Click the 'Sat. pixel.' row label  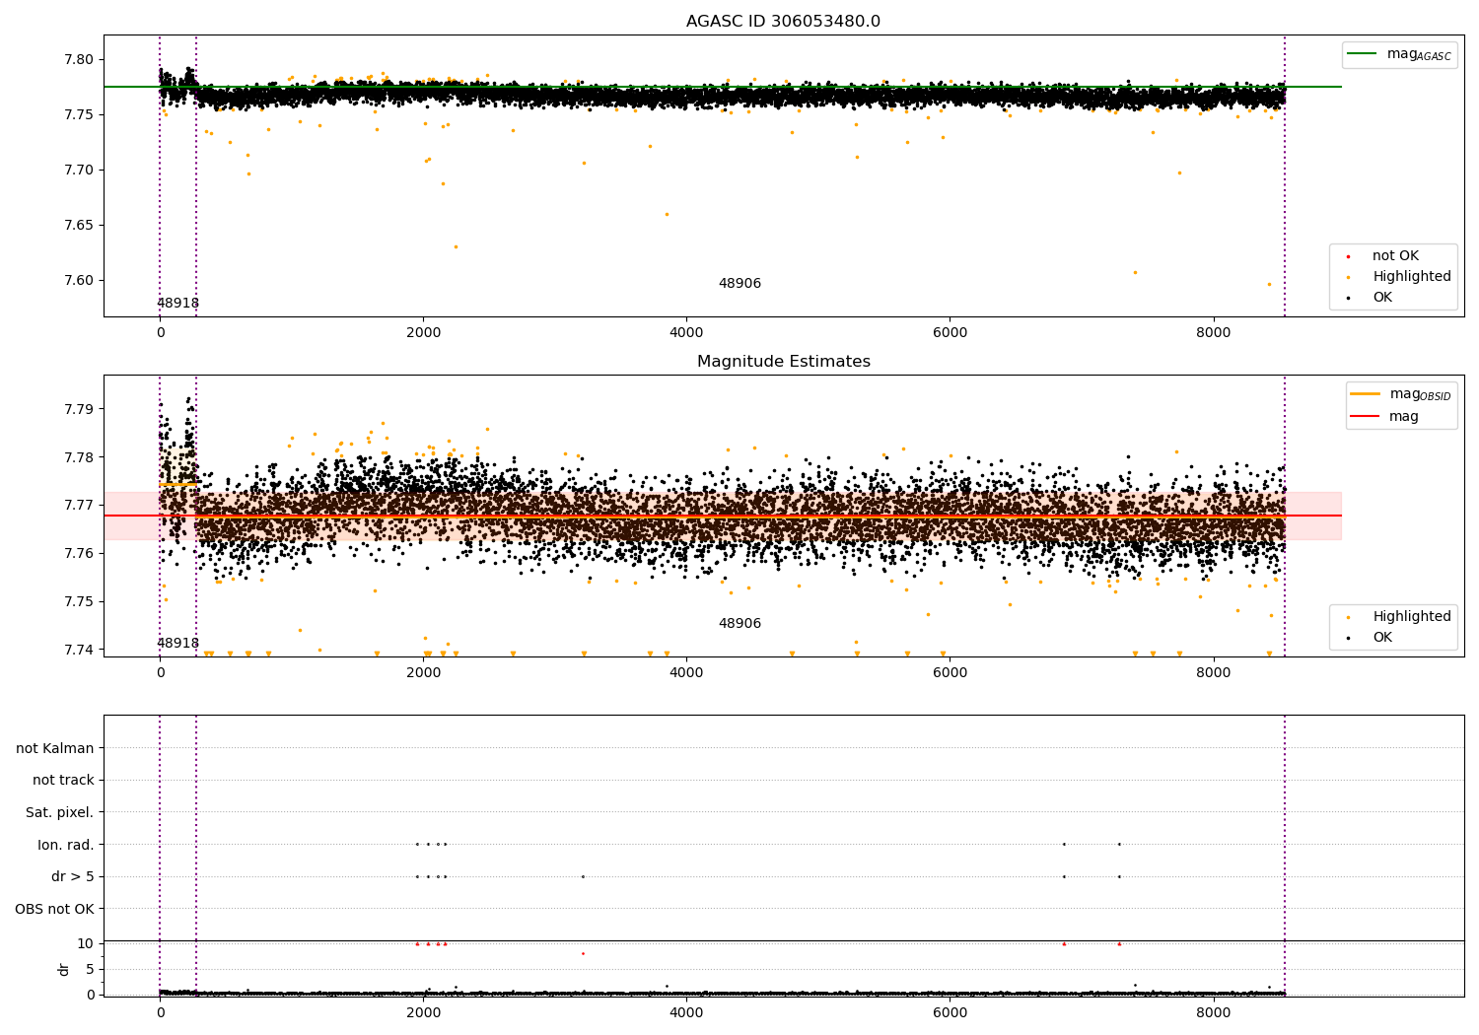(59, 813)
